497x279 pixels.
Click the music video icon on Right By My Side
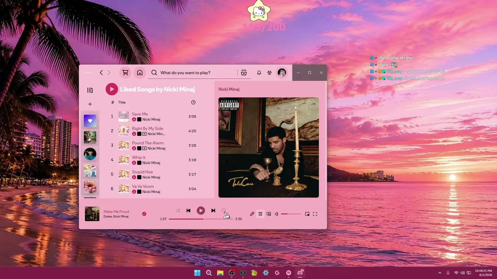[144, 134]
